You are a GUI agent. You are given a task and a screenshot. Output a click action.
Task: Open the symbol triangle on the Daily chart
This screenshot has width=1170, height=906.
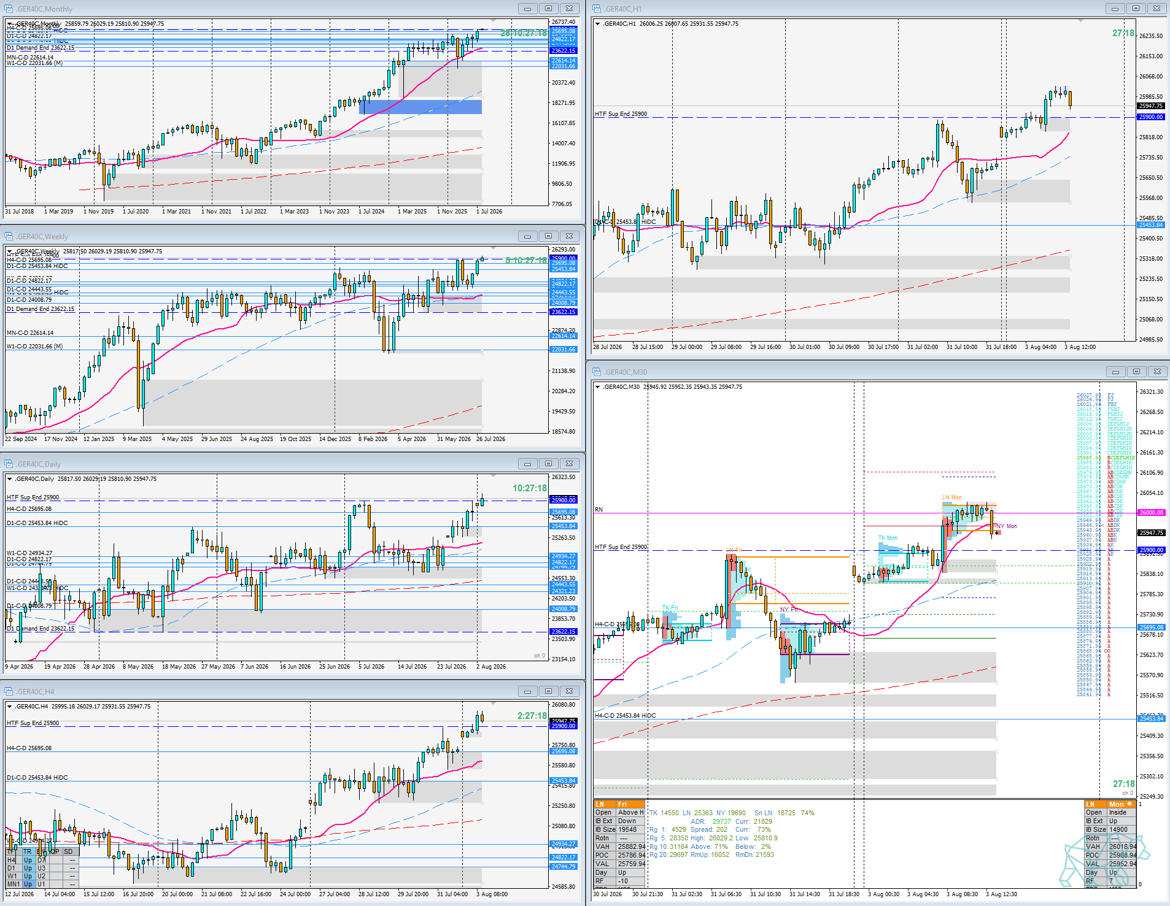(x=9, y=479)
